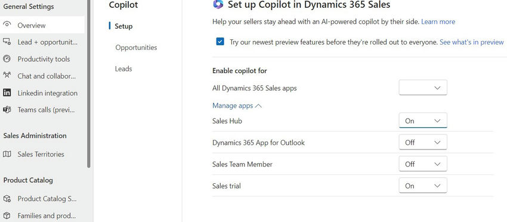Click the Families and products box icon
Screen dimensions: 507x222
click(x=7, y=215)
